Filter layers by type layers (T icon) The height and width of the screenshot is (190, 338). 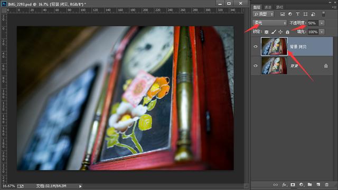pos(298,14)
